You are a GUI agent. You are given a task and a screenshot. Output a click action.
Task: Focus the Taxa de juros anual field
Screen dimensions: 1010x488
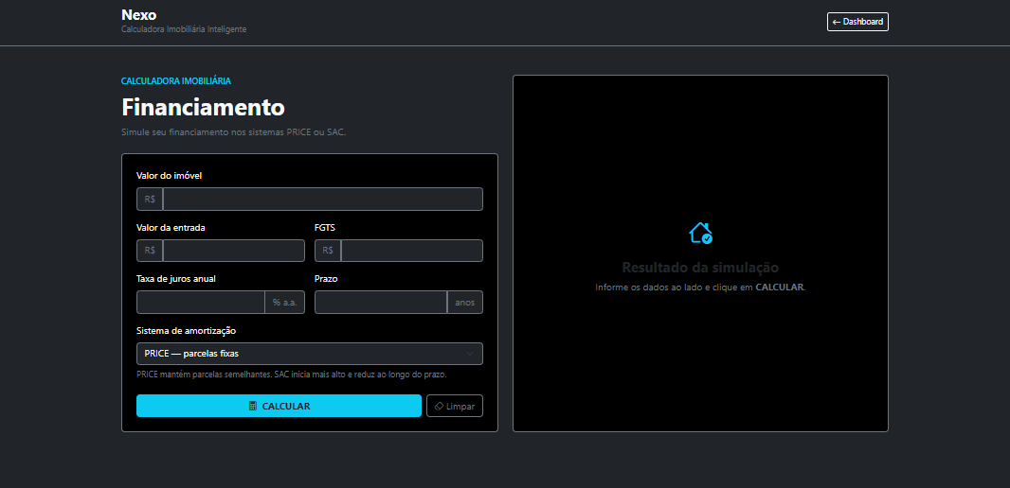[200, 303]
